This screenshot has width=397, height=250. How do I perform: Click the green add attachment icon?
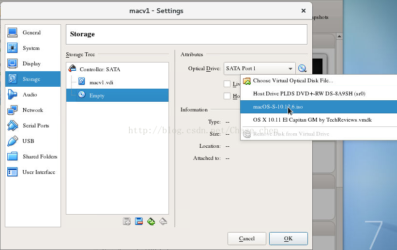point(151,221)
